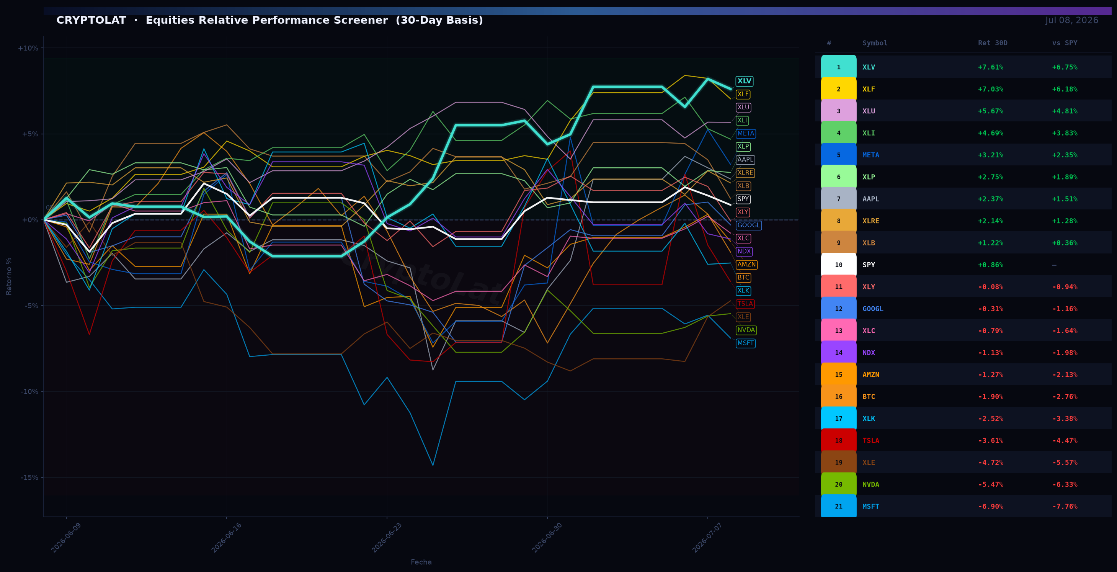Click the "#" rank column header
This screenshot has height=572, width=1117.
829,43
